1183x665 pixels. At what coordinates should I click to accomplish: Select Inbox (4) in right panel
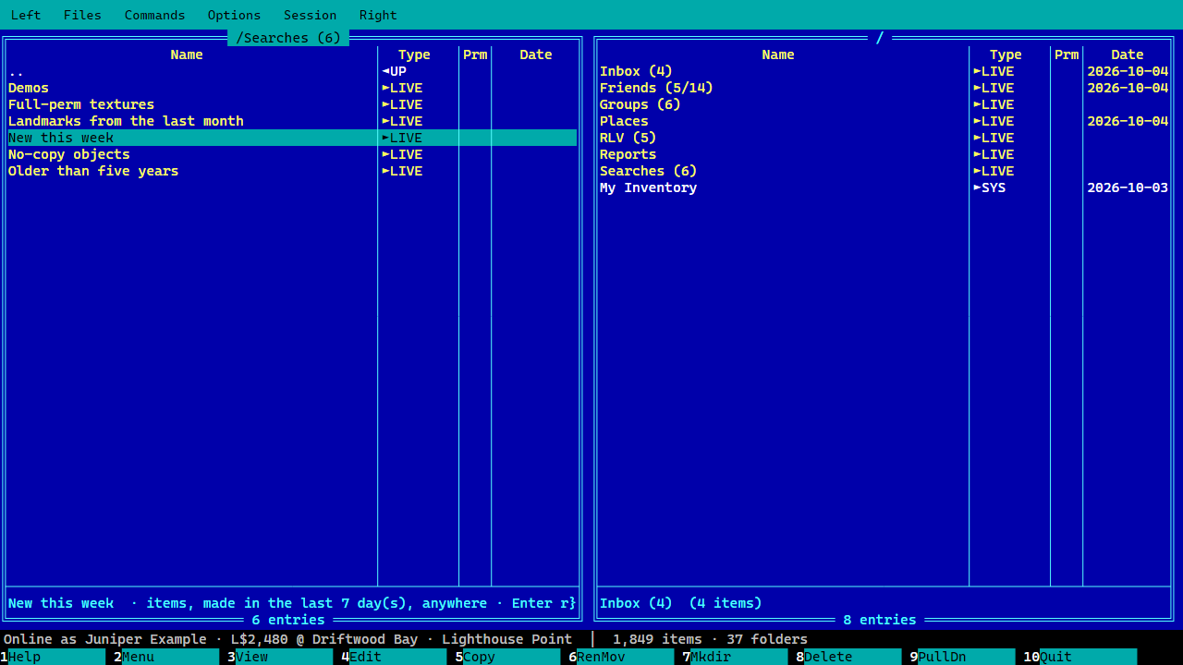point(884,71)
